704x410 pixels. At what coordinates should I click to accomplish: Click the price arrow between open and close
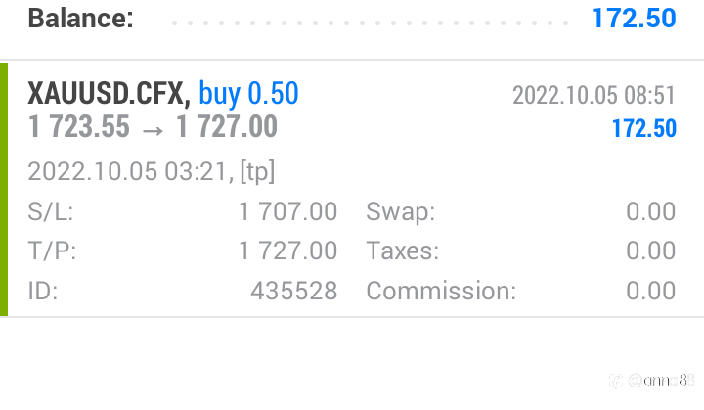(153, 131)
